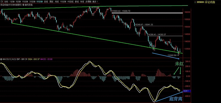
Task: Switch to the 月线 monthly chart
Action: 57,2
